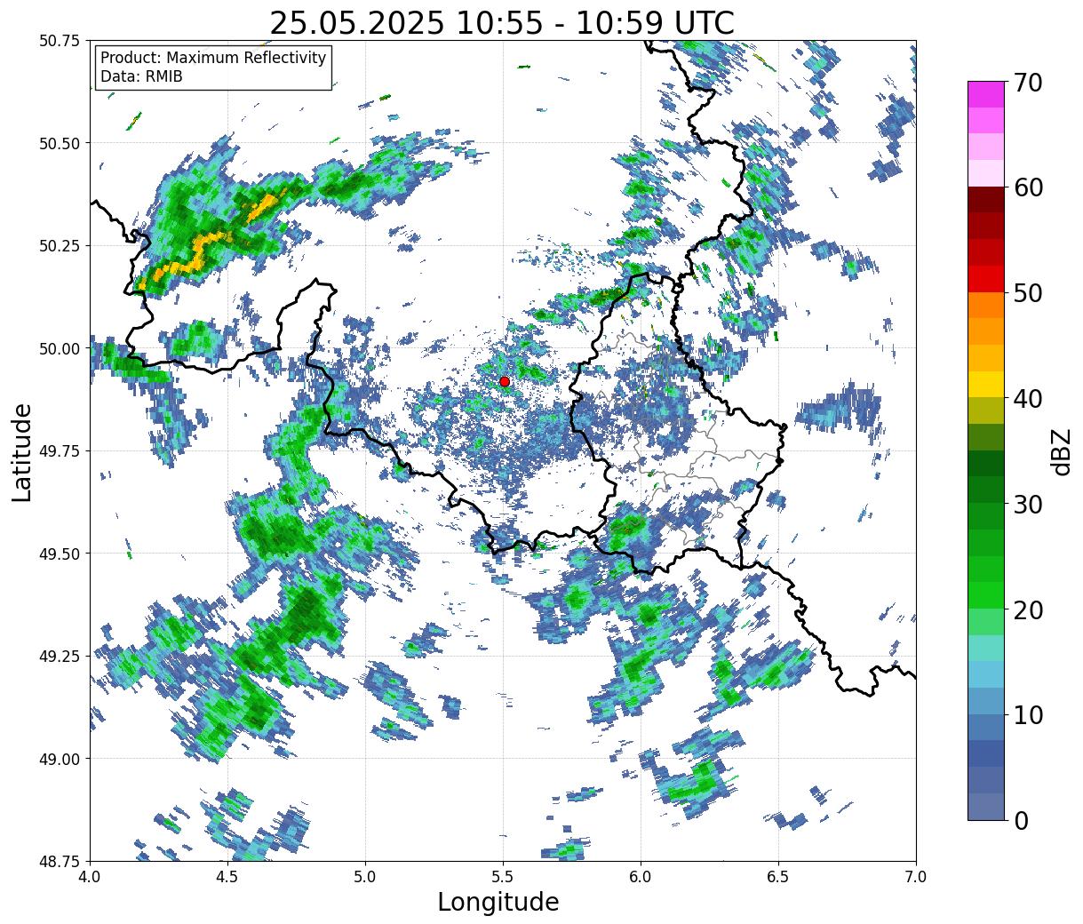Click the bright green colorbar swatch above 20
1083x924 pixels.
point(986,595)
